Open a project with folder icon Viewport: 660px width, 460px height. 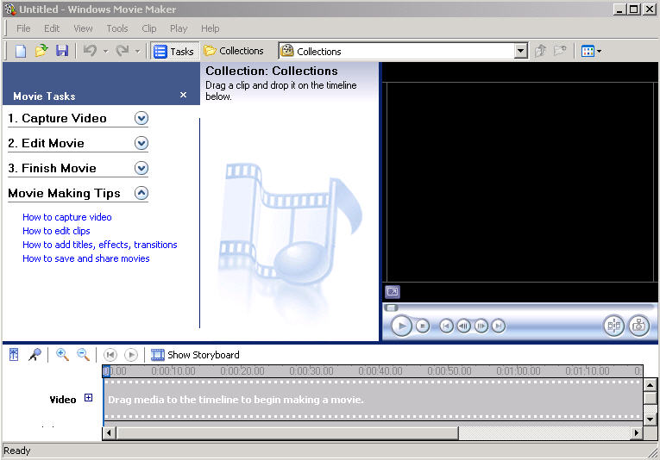pyautogui.click(x=41, y=51)
